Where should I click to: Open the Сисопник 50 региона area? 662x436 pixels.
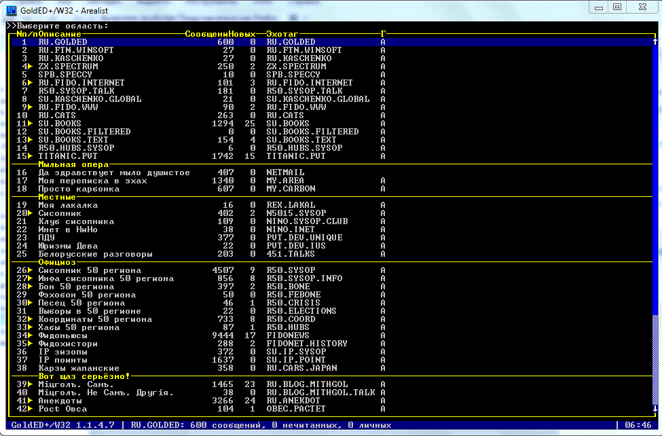[90, 270]
